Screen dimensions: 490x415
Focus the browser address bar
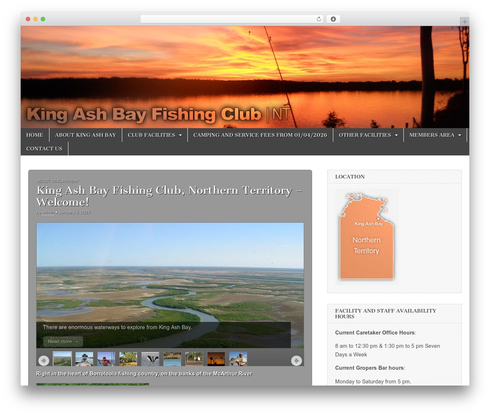232,19
